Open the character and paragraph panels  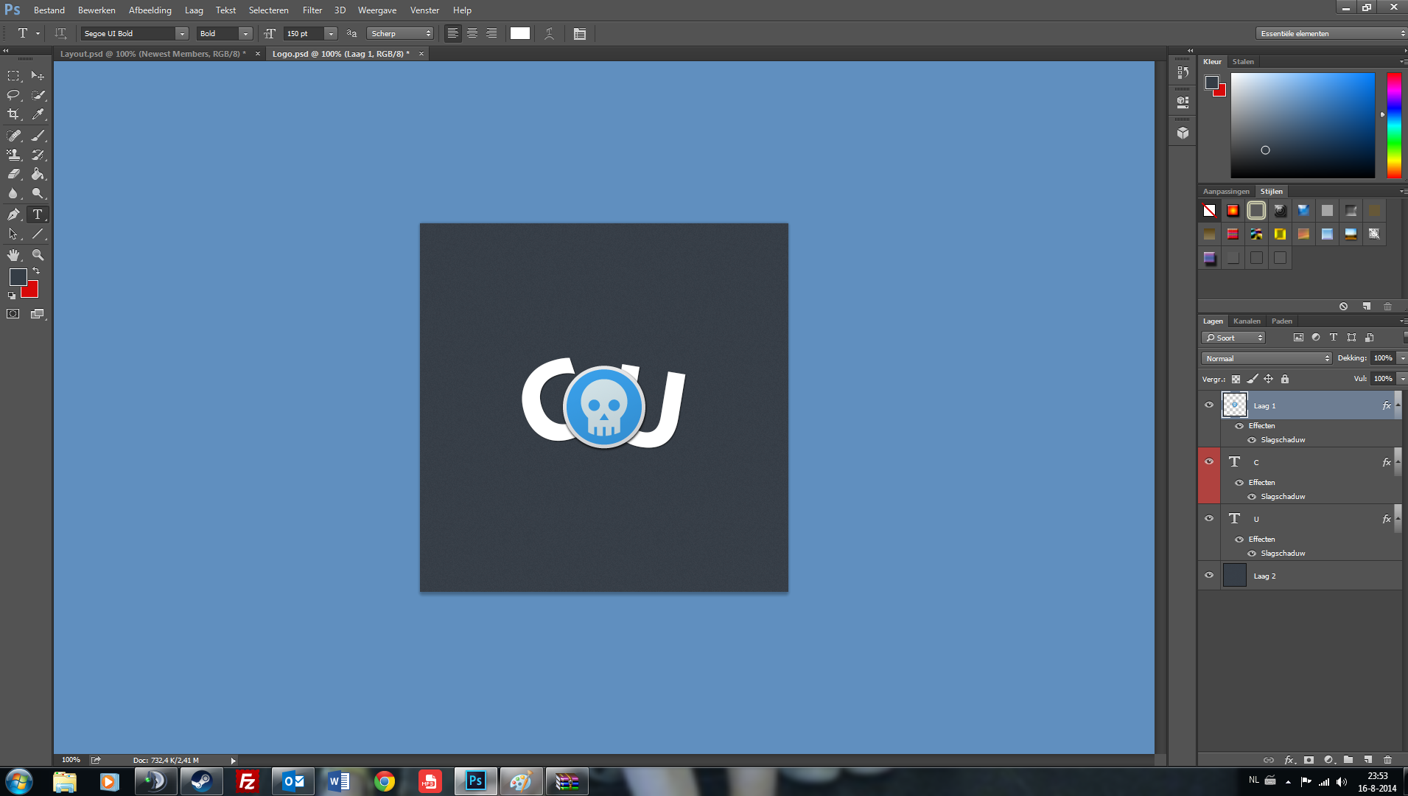[580, 33]
